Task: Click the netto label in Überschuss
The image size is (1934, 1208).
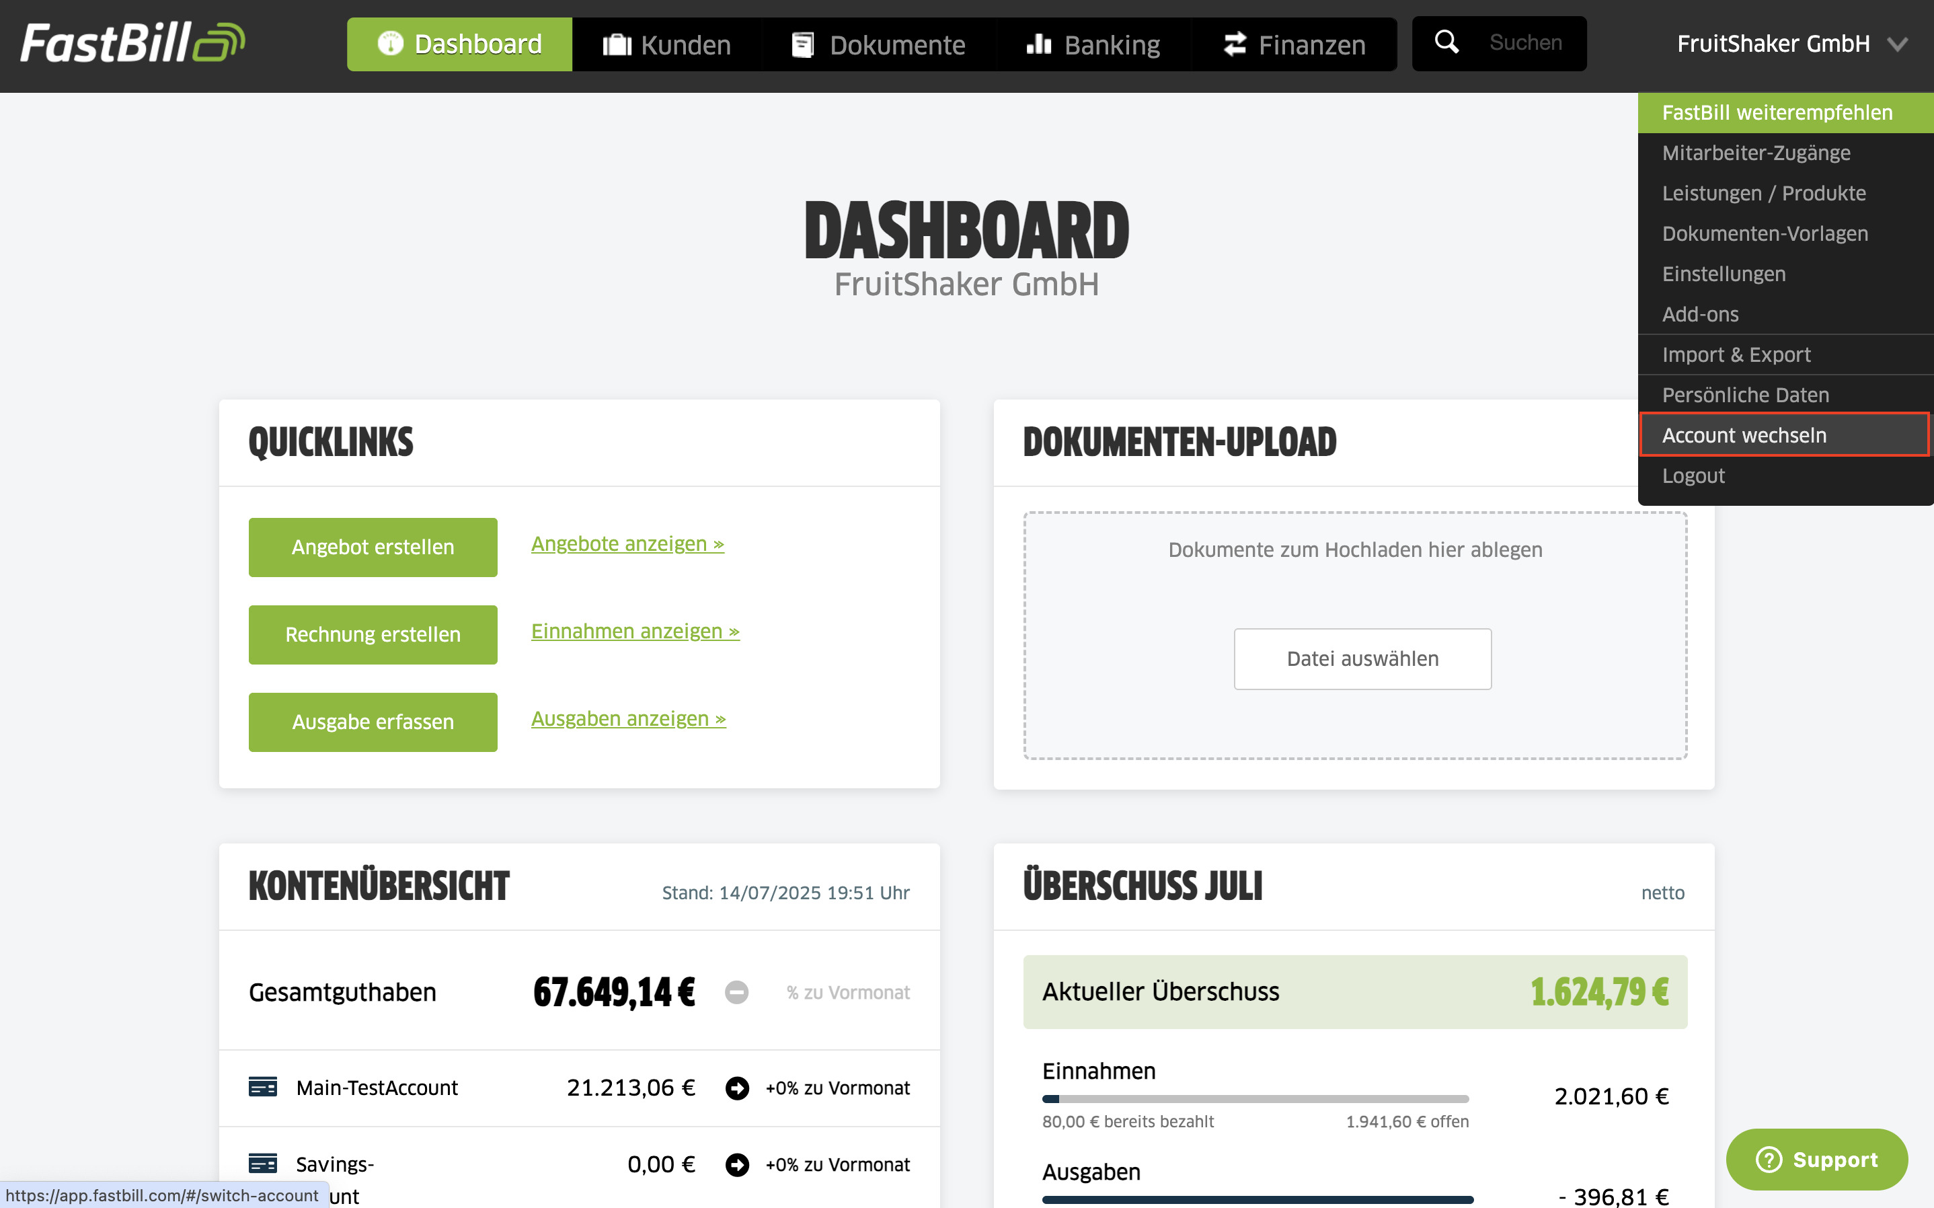Action: [x=1662, y=893]
